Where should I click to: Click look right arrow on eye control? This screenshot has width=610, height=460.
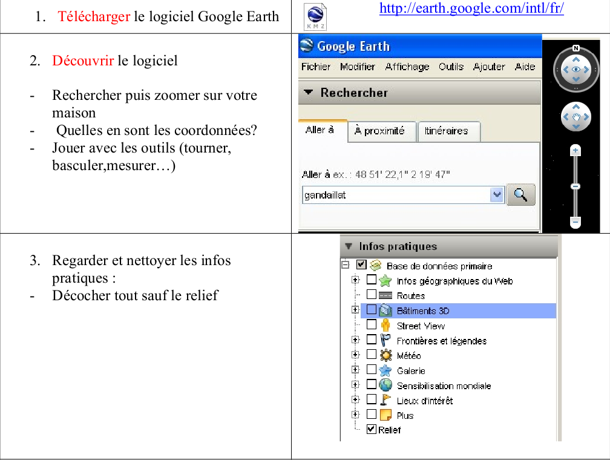coord(586,70)
